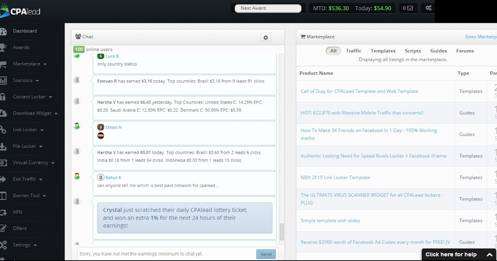This screenshot has width=497, height=261.
Task: Switch to the Forums tab
Action: pos(465,51)
